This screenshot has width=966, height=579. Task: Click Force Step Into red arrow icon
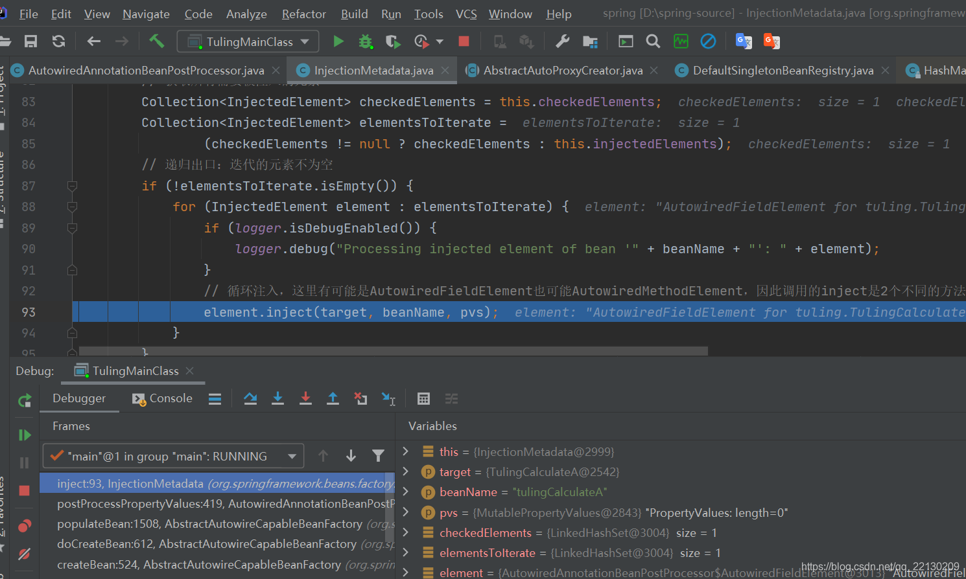(x=305, y=399)
